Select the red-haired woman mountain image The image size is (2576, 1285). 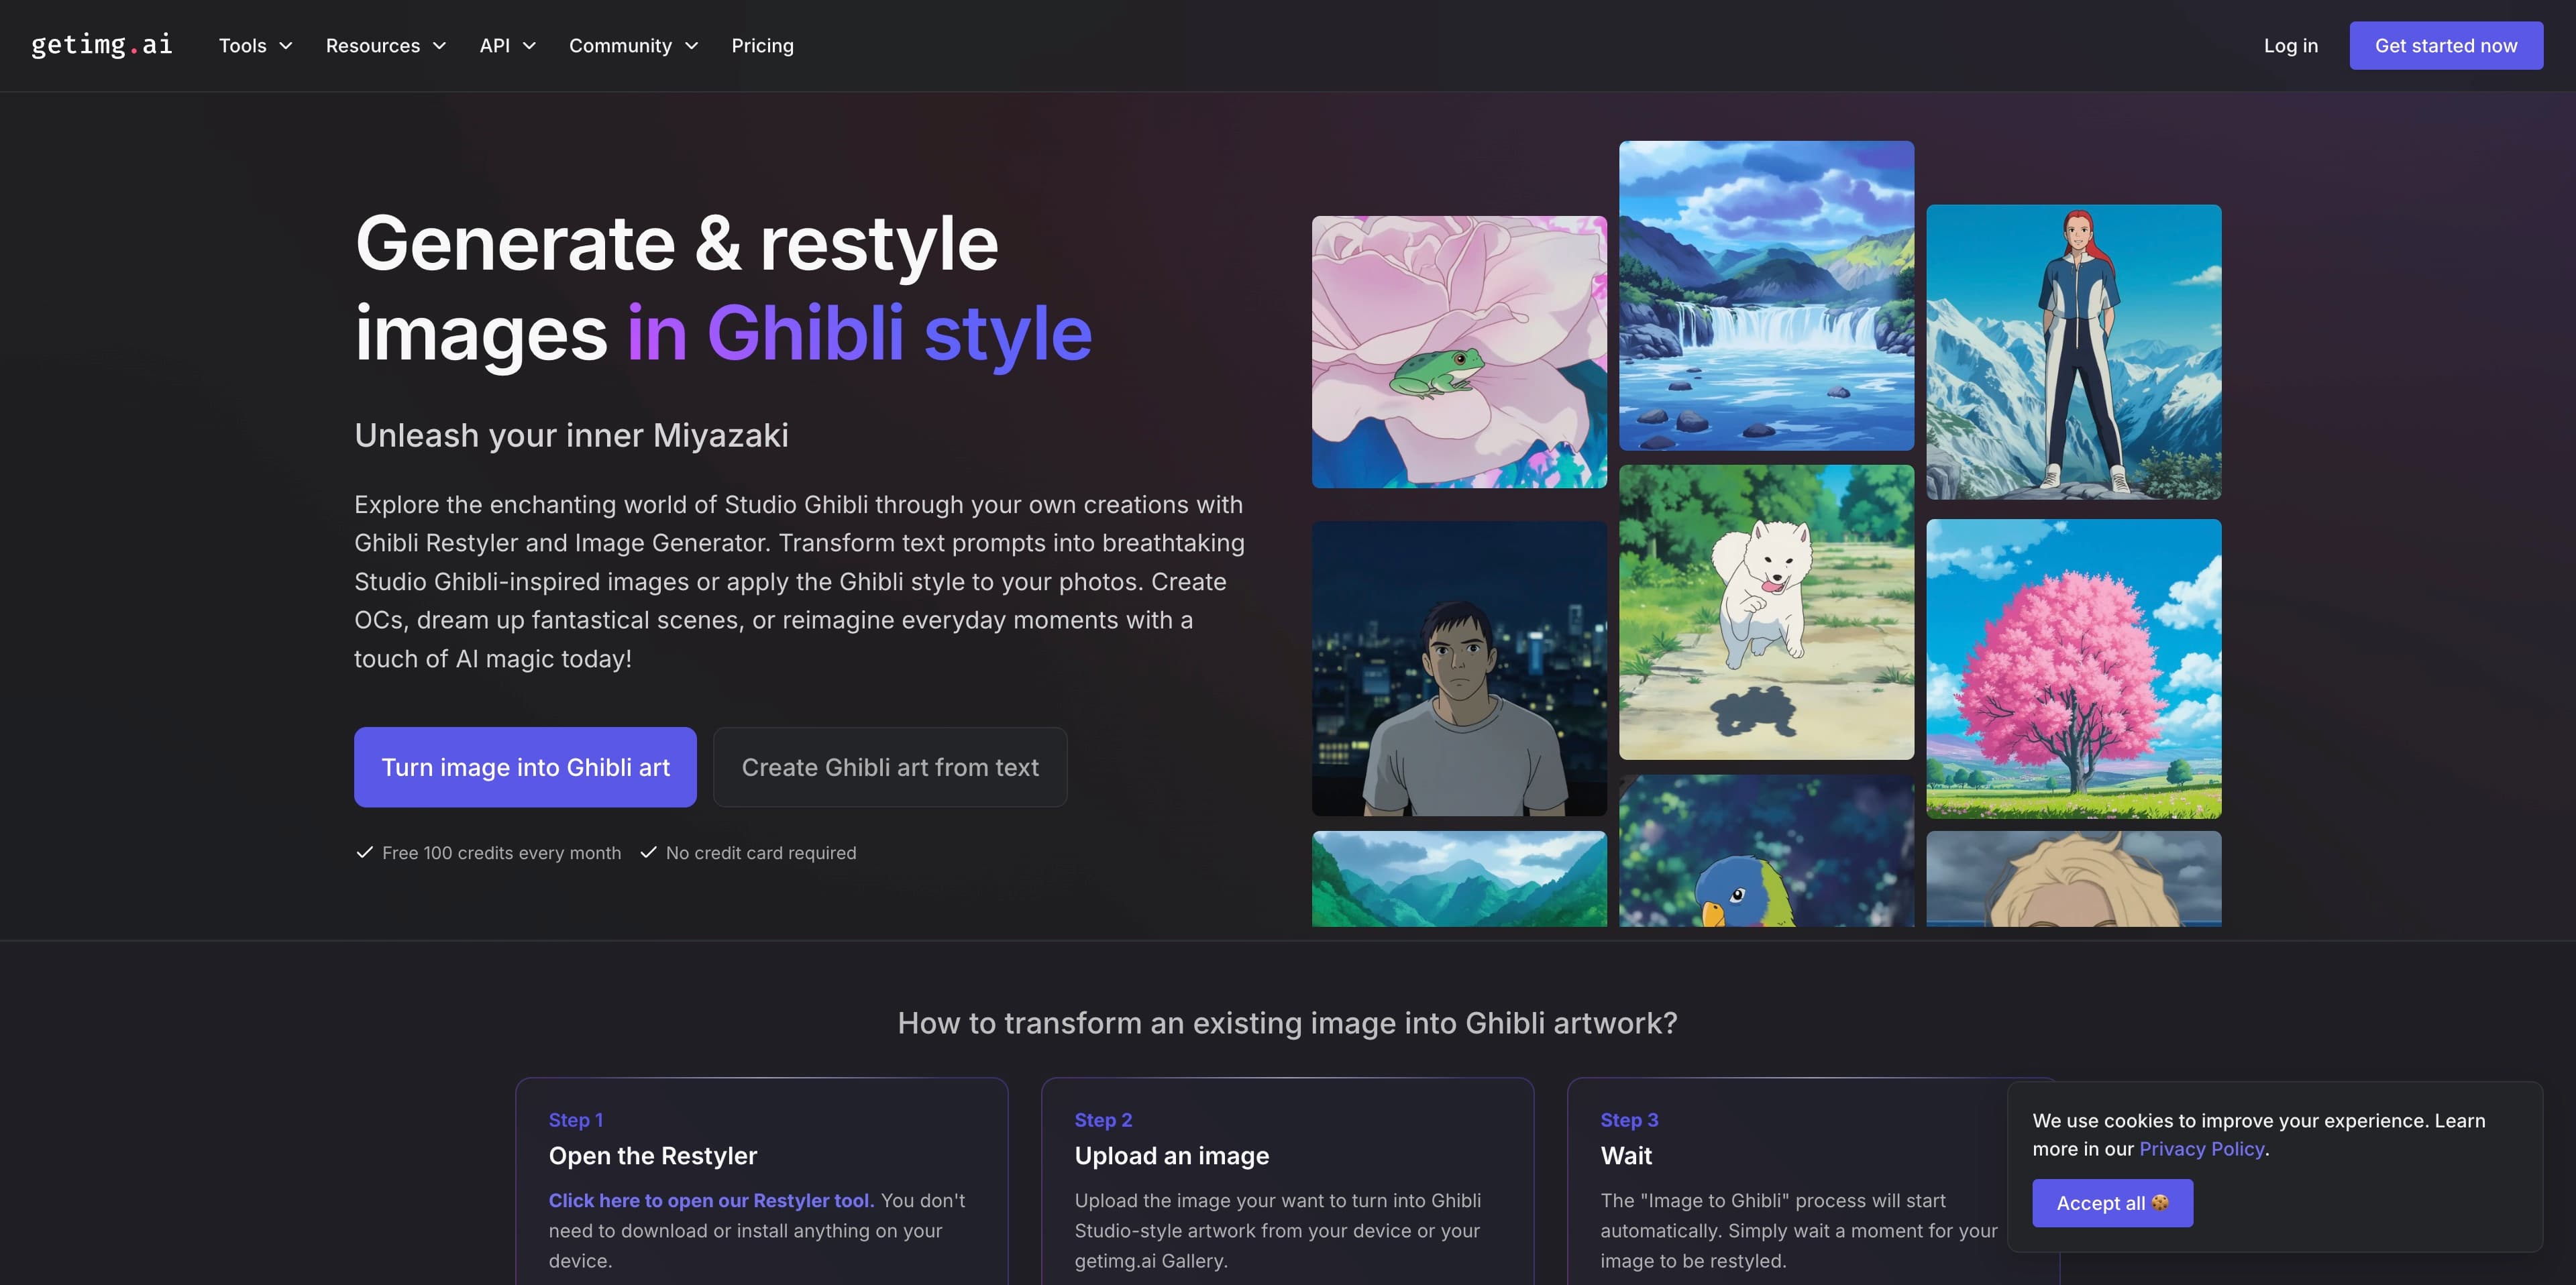coord(2073,352)
